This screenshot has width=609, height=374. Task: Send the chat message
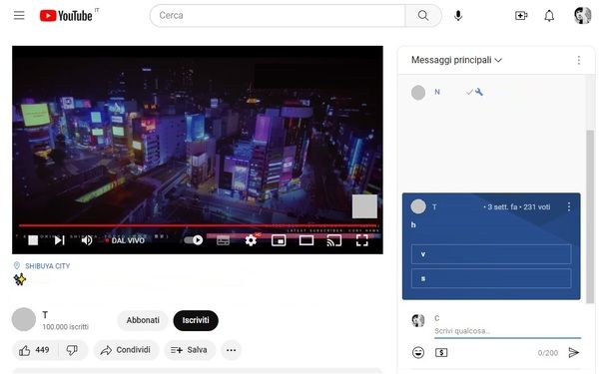[x=574, y=353]
